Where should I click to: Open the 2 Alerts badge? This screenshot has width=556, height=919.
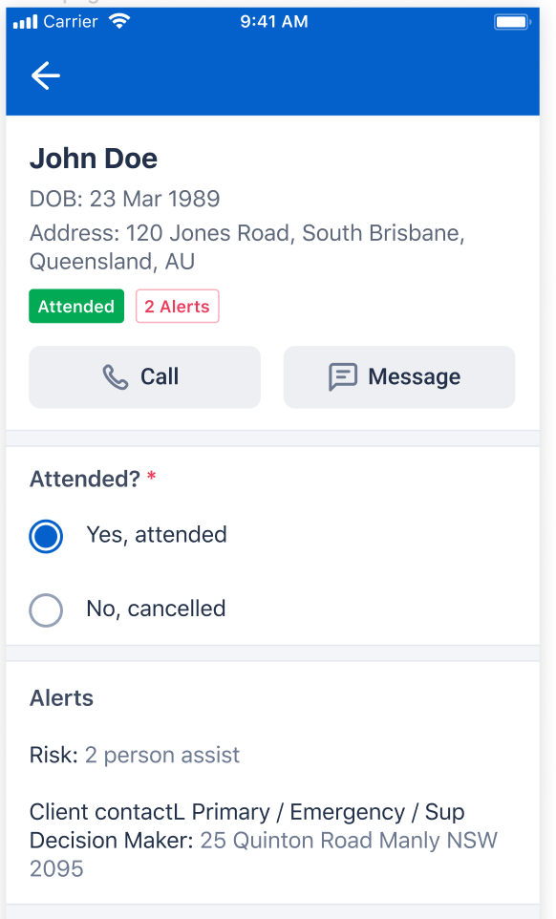(x=178, y=306)
